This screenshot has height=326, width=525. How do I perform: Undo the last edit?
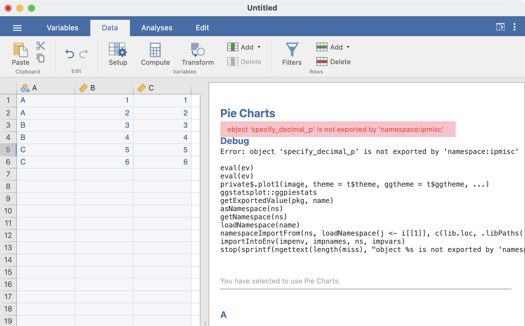tap(70, 54)
